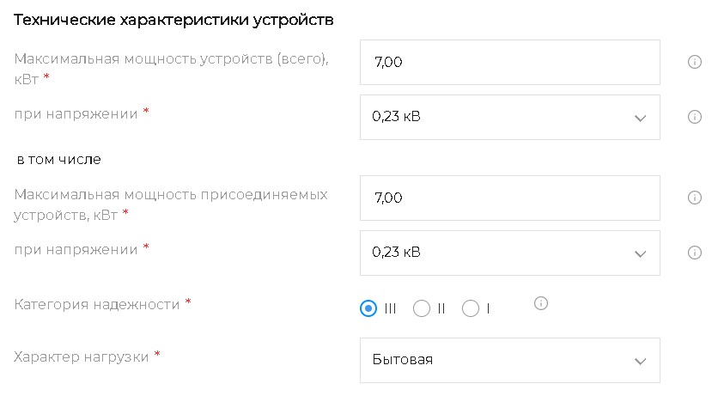Click info icon beside total devices power field
Image resolution: width=718 pixels, height=396 pixels.
(695, 62)
